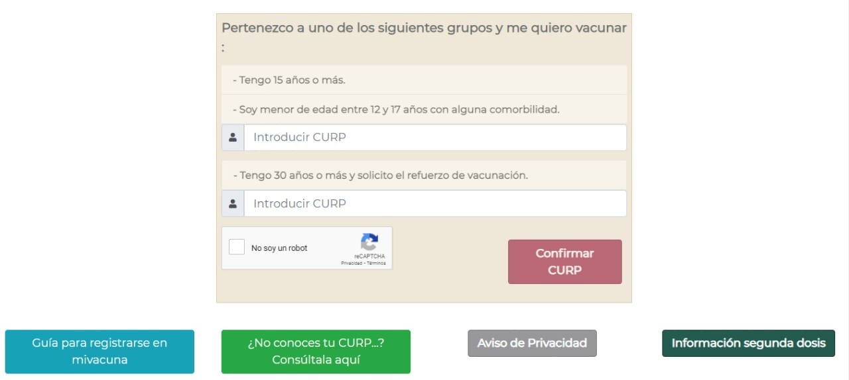Click the "reCAPTCHA" text under the logo
Viewport: 849px width, 380px height.
[x=369, y=256]
